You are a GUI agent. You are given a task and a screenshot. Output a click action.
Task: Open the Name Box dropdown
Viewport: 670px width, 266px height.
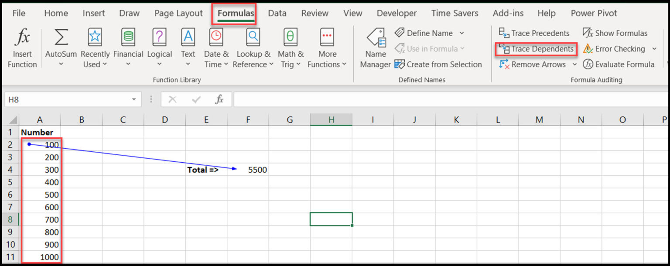click(x=134, y=99)
